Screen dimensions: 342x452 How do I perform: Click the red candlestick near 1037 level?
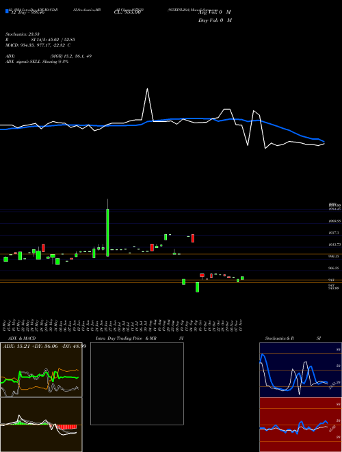tap(193, 238)
